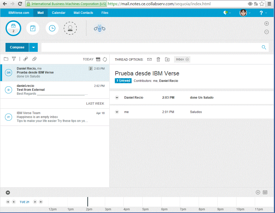Delete the thread with trash icon
Screen dimensions: 275x213
click(158, 59)
